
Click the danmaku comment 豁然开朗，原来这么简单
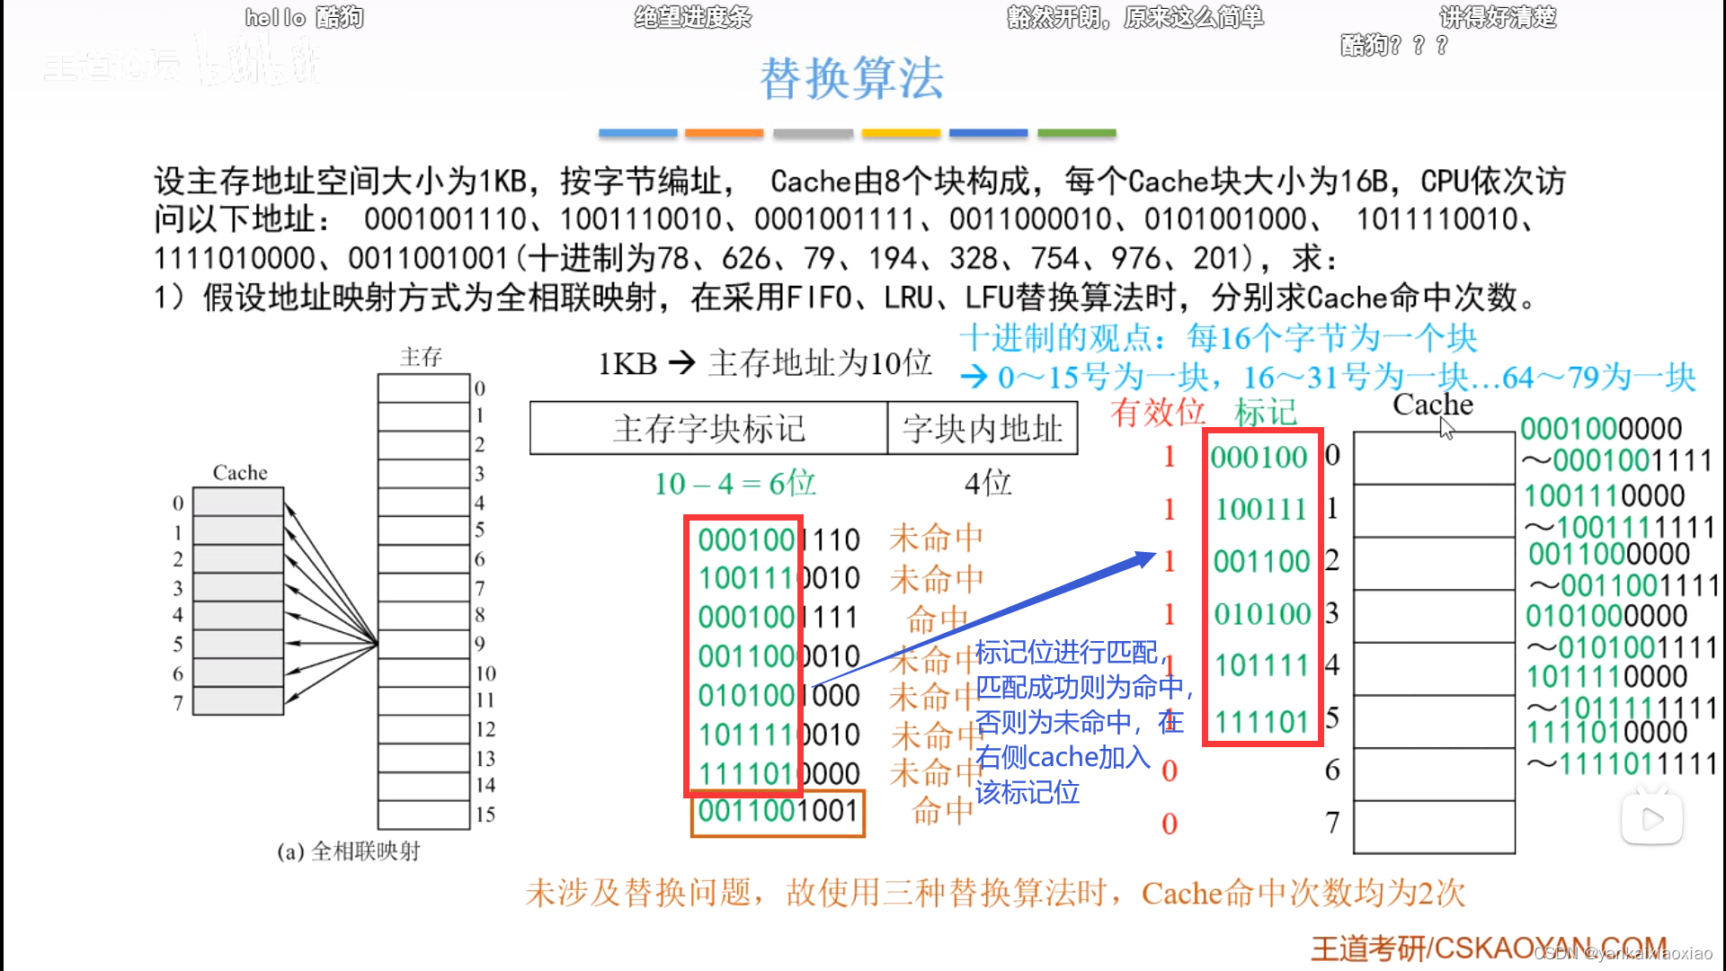(x=1135, y=17)
